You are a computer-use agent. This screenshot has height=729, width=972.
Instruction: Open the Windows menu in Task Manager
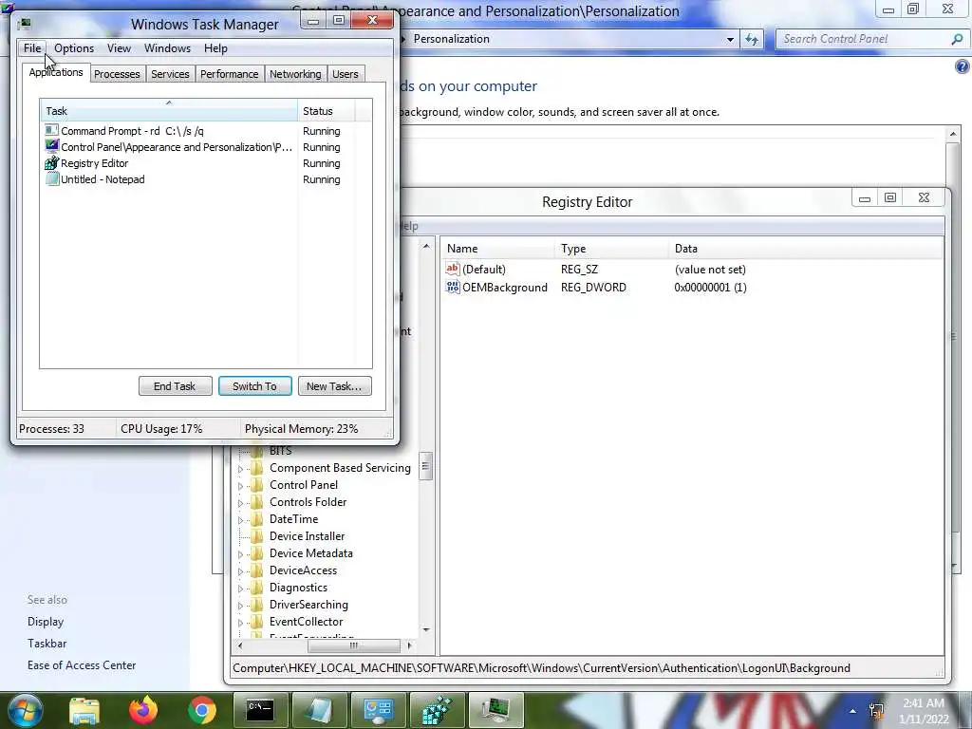point(167,48)
